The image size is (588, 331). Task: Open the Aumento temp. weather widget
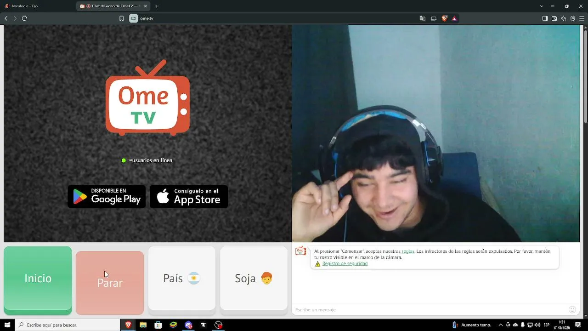click(x=472, y=325)
